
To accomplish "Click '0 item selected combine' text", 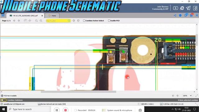I will click(188, 100).
